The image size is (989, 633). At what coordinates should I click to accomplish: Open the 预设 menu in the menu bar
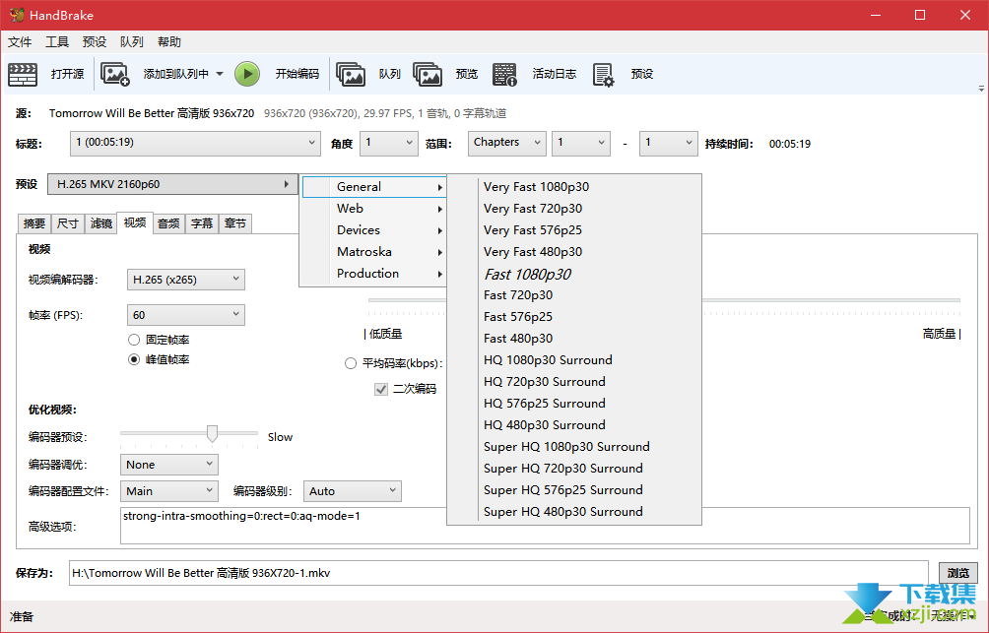94,42
